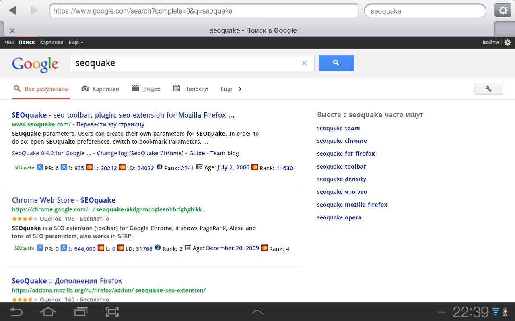Open 'SeoQuake 0.4.2 for Google ...' sitelink
Screen dimensions: 515x321
click(51, 153)
